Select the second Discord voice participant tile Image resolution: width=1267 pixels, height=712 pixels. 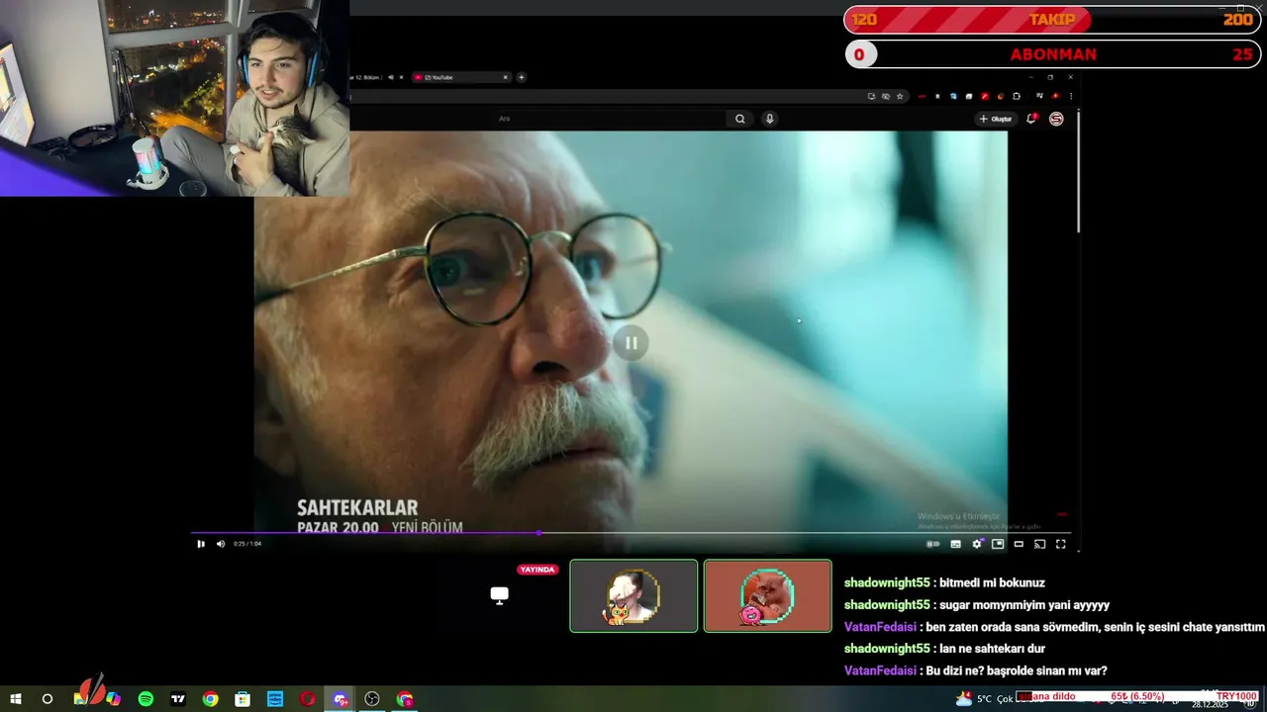coord(767,595)
